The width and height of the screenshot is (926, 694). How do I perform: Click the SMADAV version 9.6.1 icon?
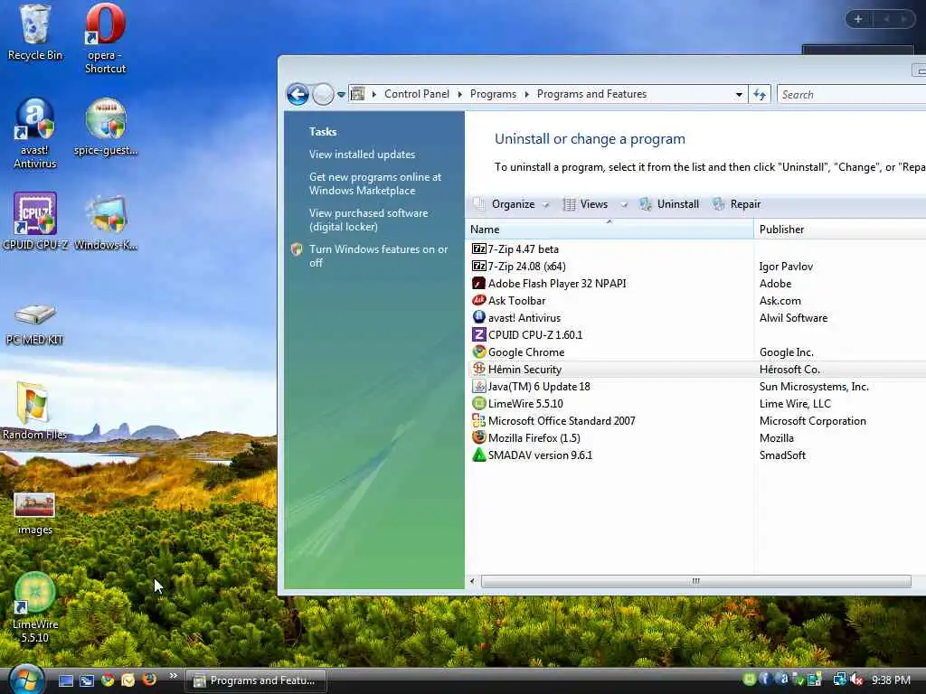point(479,455)
